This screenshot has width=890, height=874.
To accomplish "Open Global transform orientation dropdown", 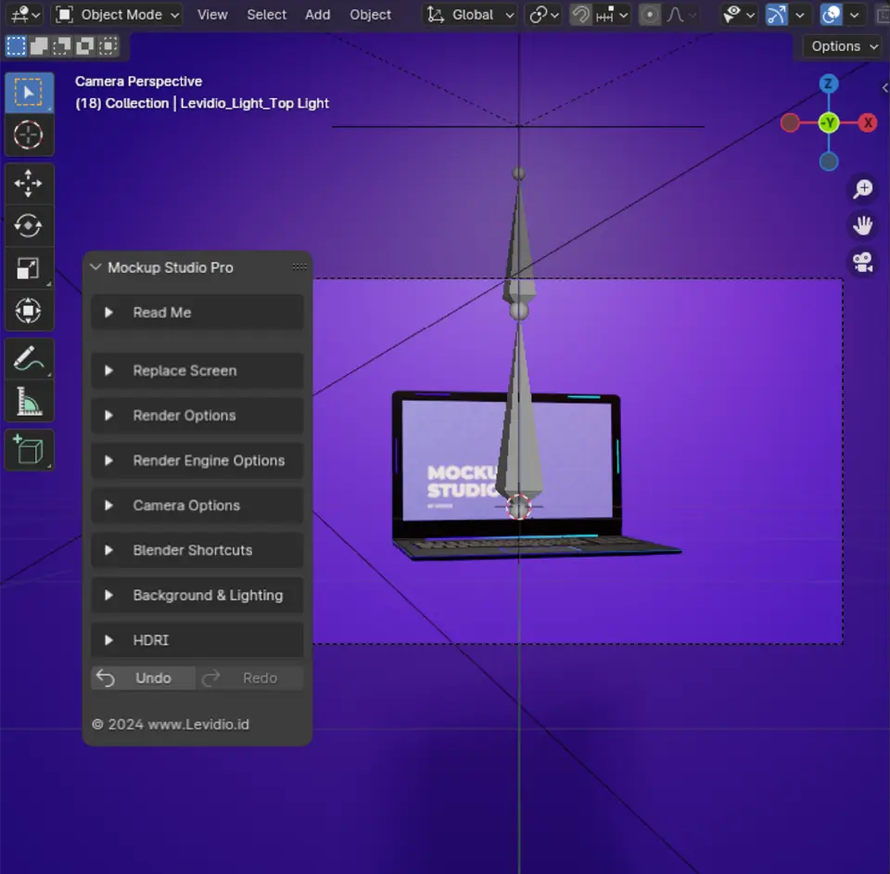I will pos(471,15).
